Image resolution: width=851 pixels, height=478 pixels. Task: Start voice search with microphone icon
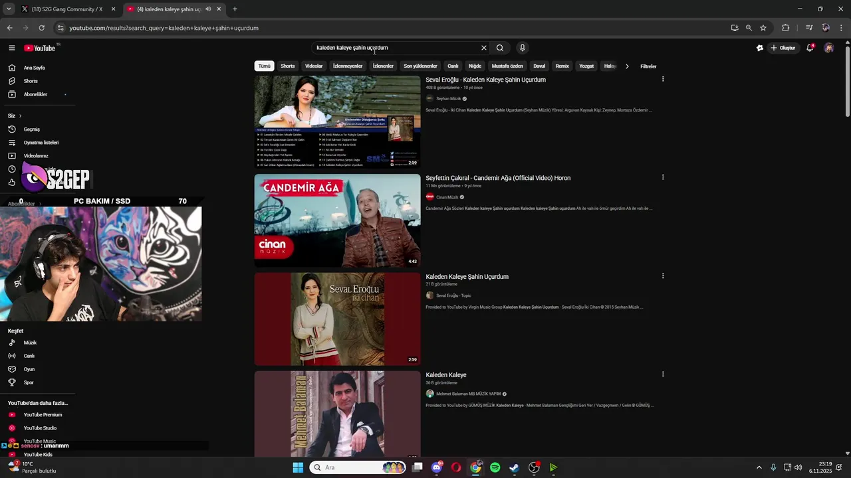[523, 48]
